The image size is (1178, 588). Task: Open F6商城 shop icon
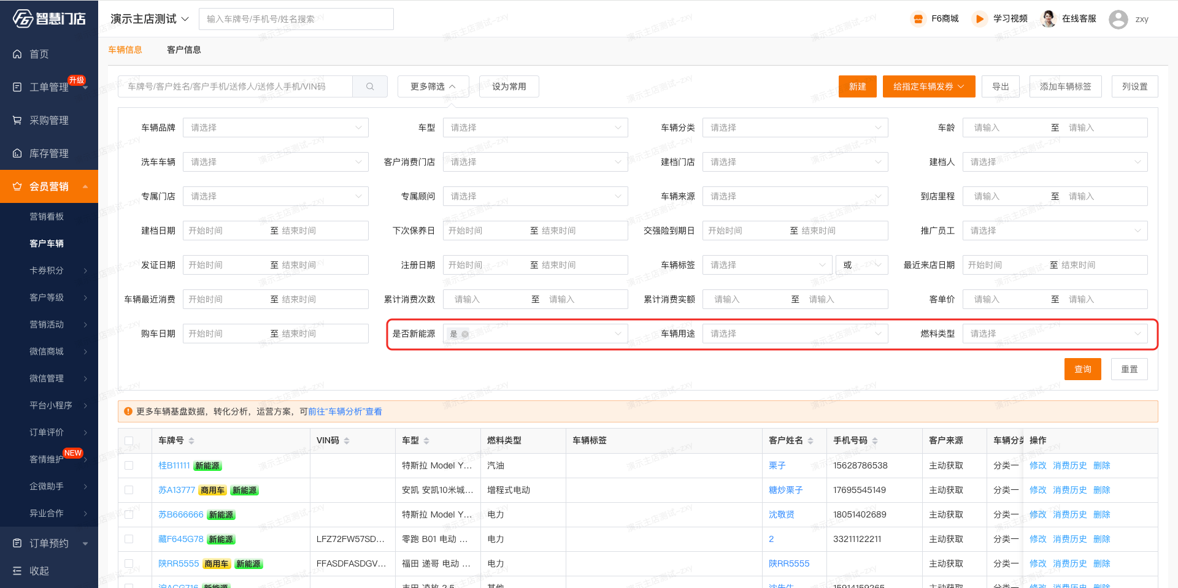[918, 19]
